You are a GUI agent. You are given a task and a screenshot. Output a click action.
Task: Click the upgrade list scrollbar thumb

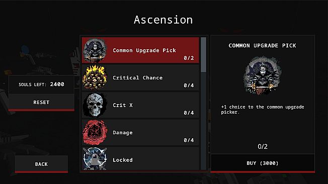pos(203,55)
